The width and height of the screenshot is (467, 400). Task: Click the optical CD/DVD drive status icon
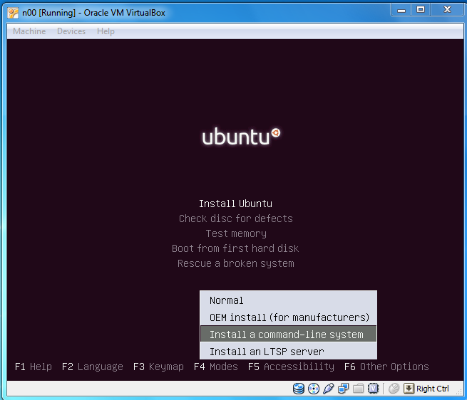point(314,389)
